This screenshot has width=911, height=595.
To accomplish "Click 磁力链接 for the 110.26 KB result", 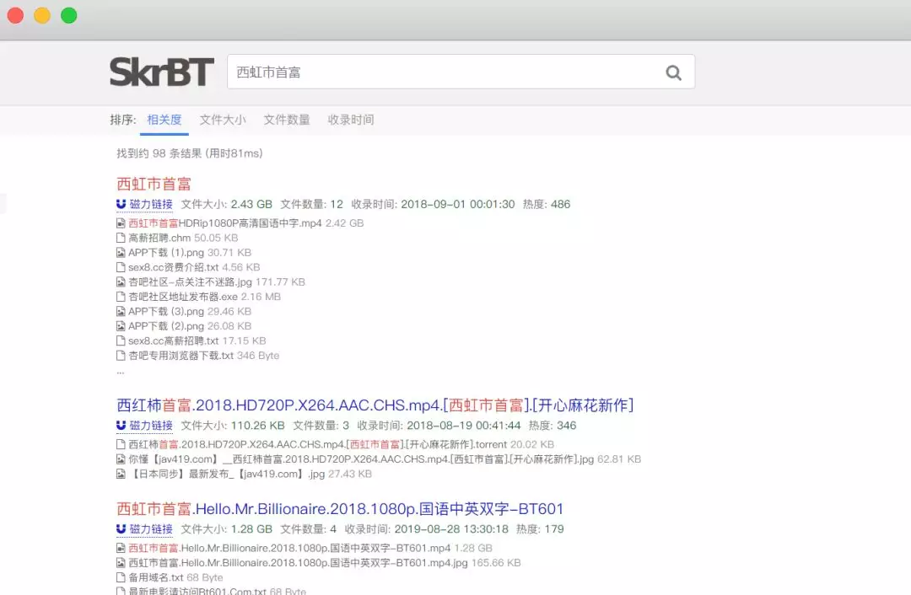I will click(x=151, y=426).
